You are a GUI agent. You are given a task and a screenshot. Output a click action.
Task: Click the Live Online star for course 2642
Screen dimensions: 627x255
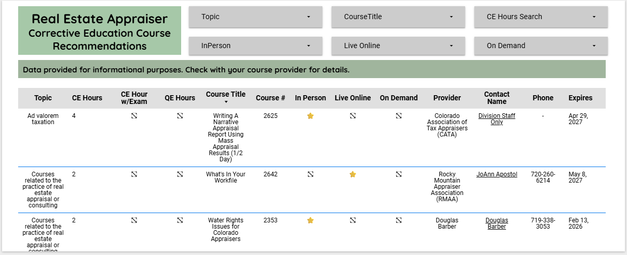point(353,175)
